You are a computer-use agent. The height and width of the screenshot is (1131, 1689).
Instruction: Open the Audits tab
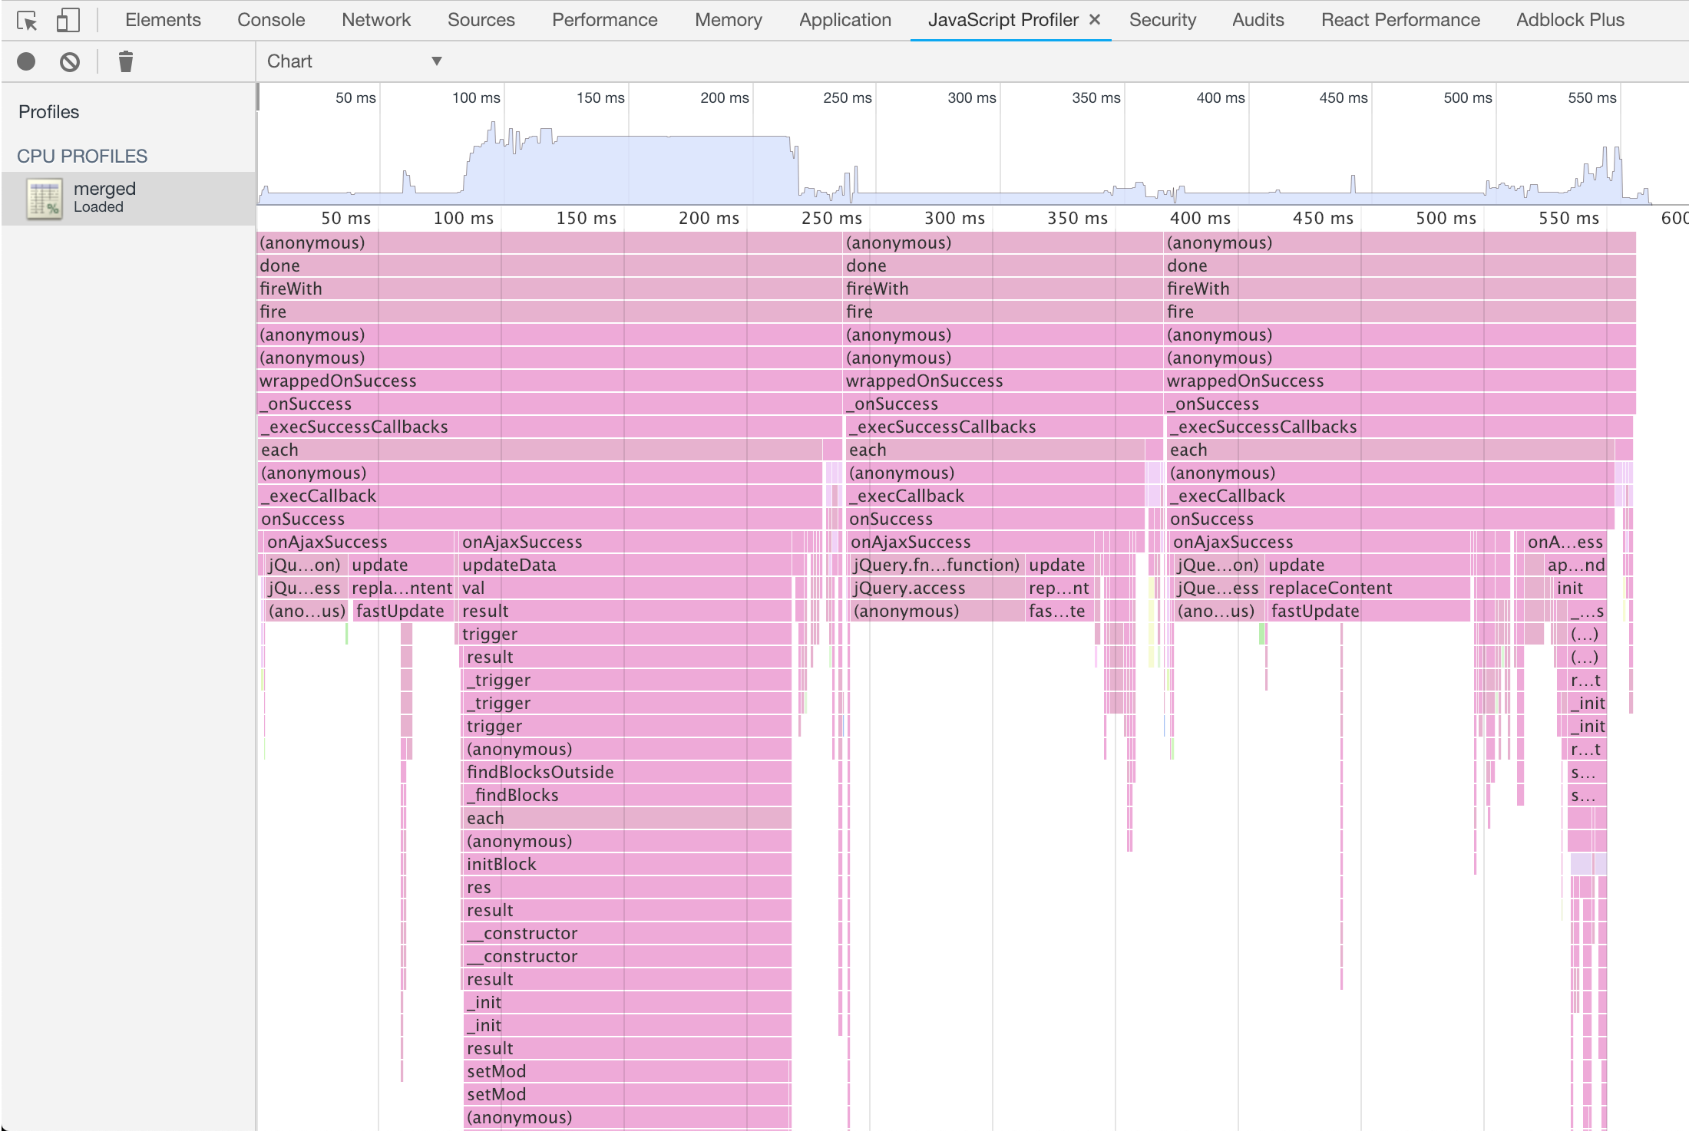point(1258,20)
